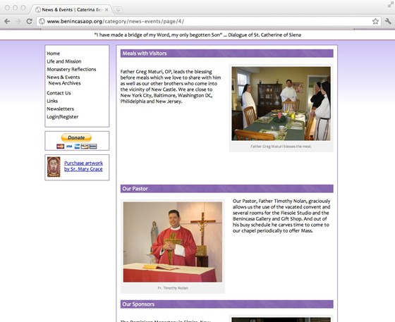
Task: Open the Our Pastor post heading
Action: click(x=135, y=189)
